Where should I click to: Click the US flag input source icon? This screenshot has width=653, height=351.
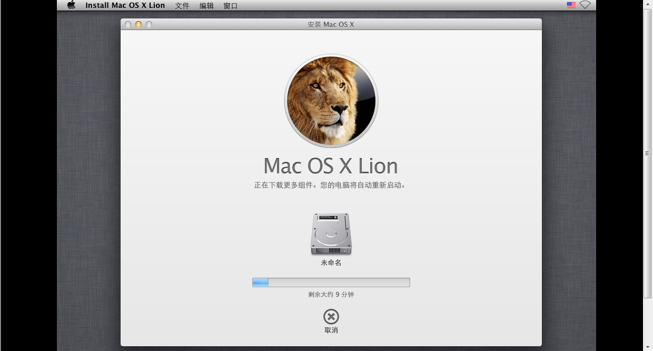571,5
